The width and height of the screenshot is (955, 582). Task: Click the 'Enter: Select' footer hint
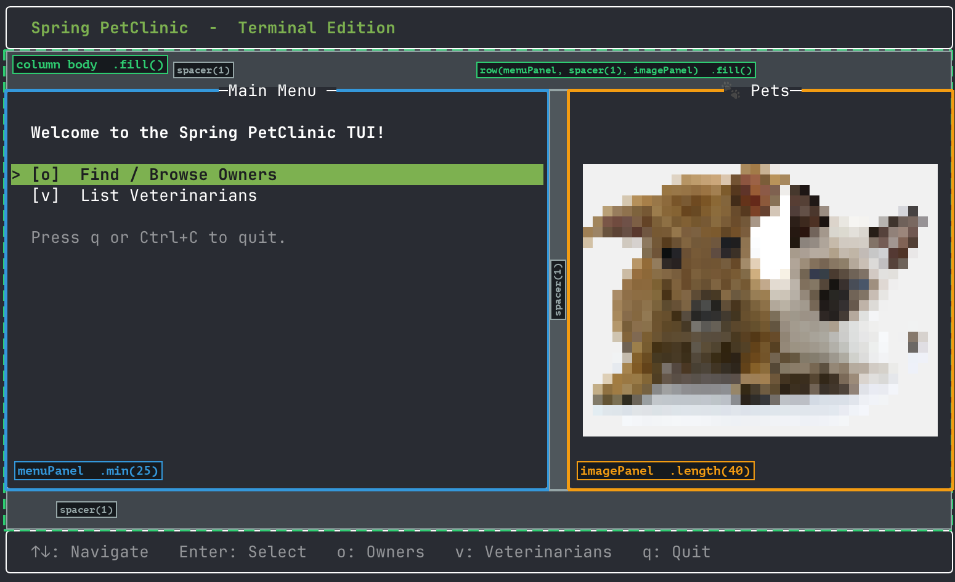tap(243, 552)
